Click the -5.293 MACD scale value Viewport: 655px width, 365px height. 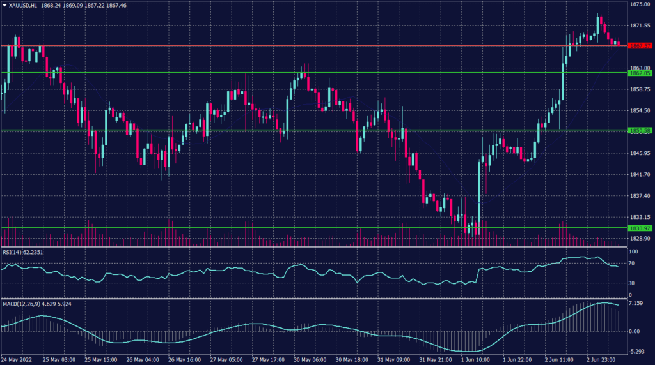[636, 351]
